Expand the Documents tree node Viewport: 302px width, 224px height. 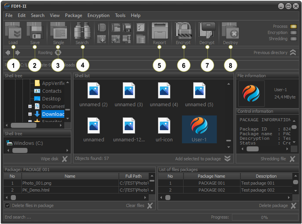[30, 107]
